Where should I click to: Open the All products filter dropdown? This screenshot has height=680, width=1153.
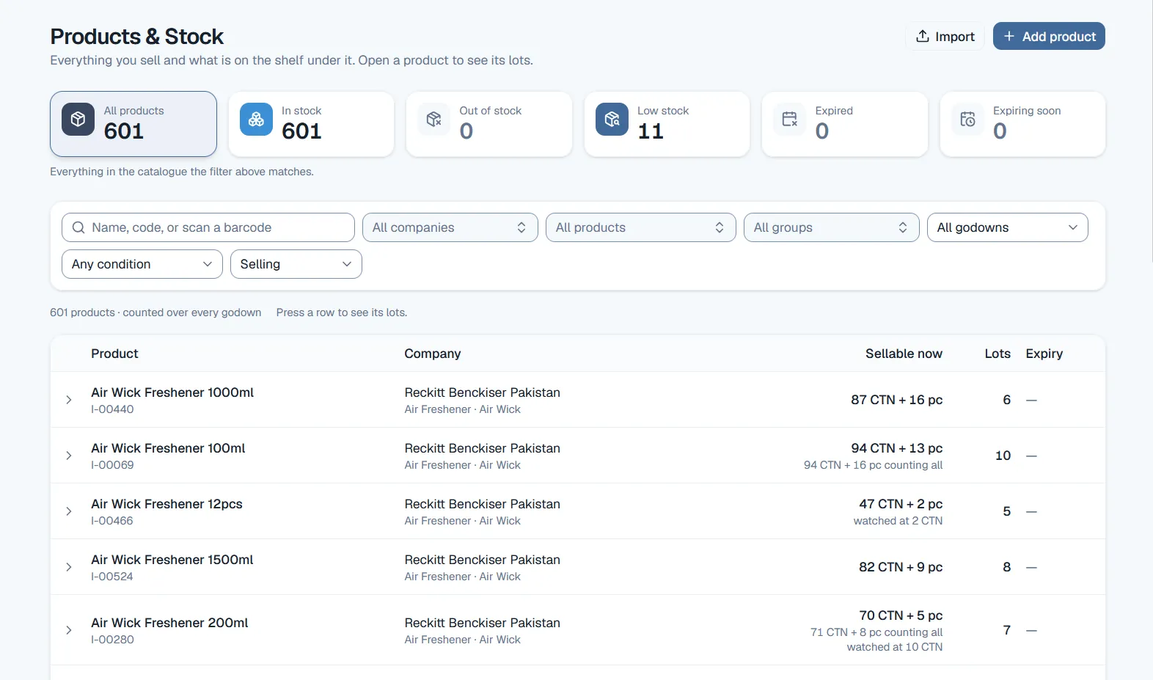(x=641, y=227)
